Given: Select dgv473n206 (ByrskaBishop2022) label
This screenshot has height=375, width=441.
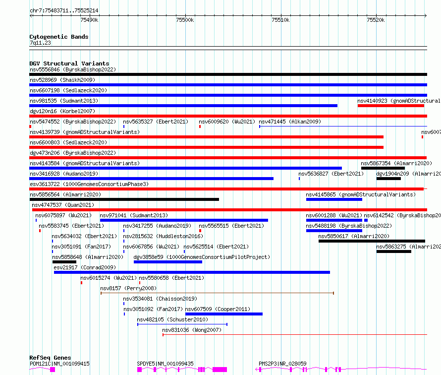Looking at the screenshot, I should (x=73, y=153).
